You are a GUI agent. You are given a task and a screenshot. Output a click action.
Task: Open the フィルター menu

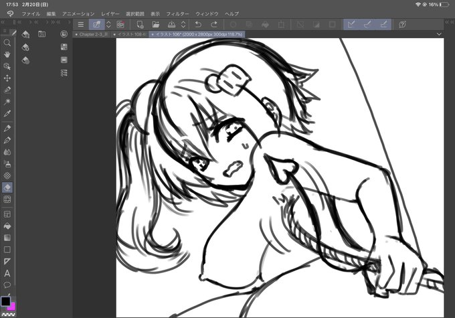pyautogui.click(x=177, y=13)
